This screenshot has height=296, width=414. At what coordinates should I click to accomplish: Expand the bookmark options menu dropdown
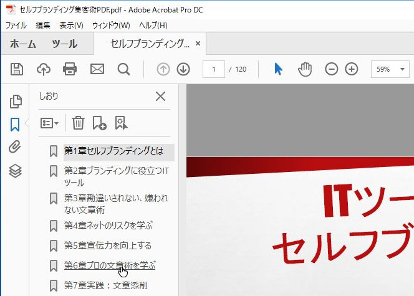point(50,123)
